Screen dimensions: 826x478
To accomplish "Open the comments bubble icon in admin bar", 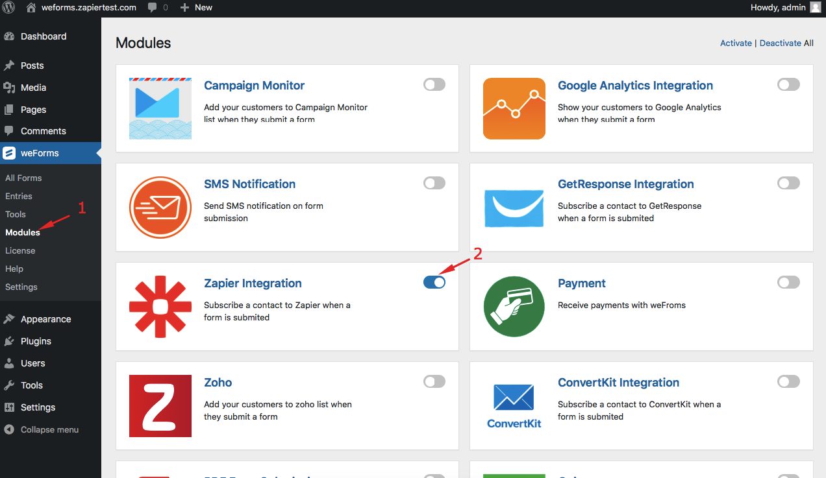I will 153,8.
